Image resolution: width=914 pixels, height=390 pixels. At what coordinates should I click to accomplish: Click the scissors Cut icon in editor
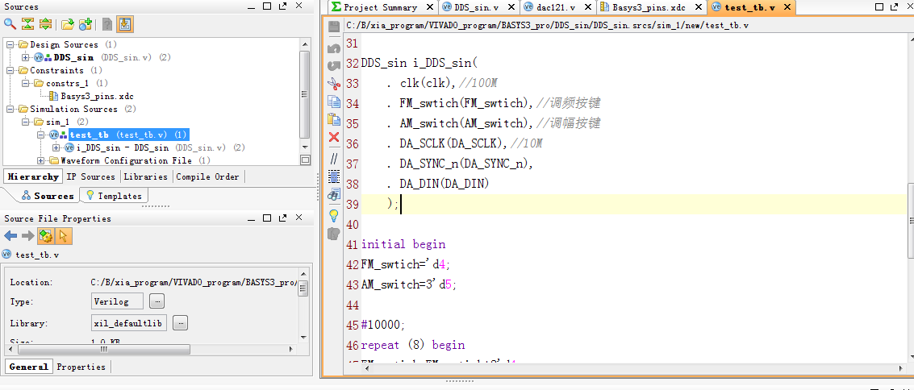pos(334,84)
